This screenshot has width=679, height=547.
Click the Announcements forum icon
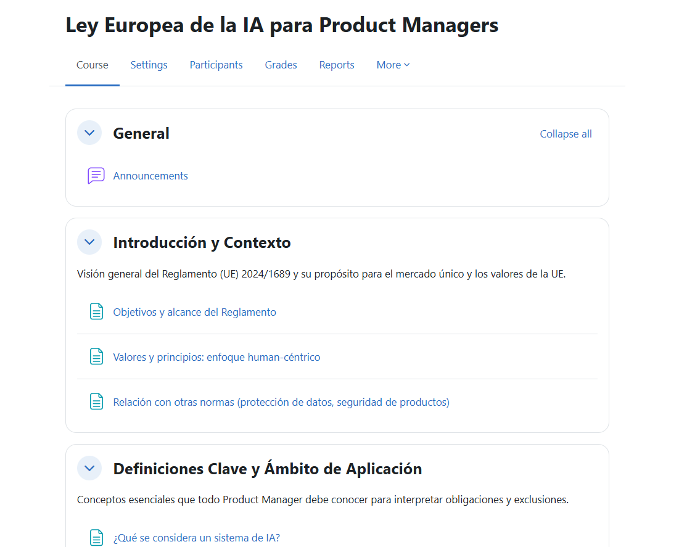(x=96, y=176)
